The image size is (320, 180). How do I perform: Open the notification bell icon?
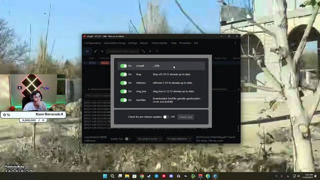[x=316, y=176]
